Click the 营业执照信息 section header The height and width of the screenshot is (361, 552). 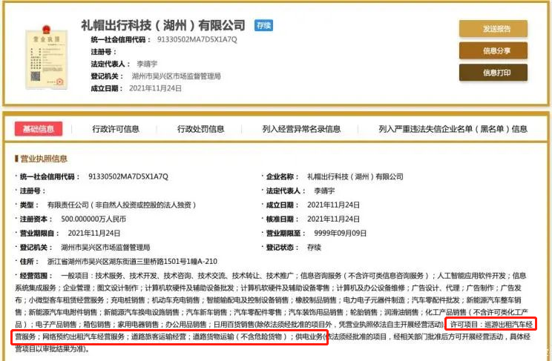pos(42,159)
